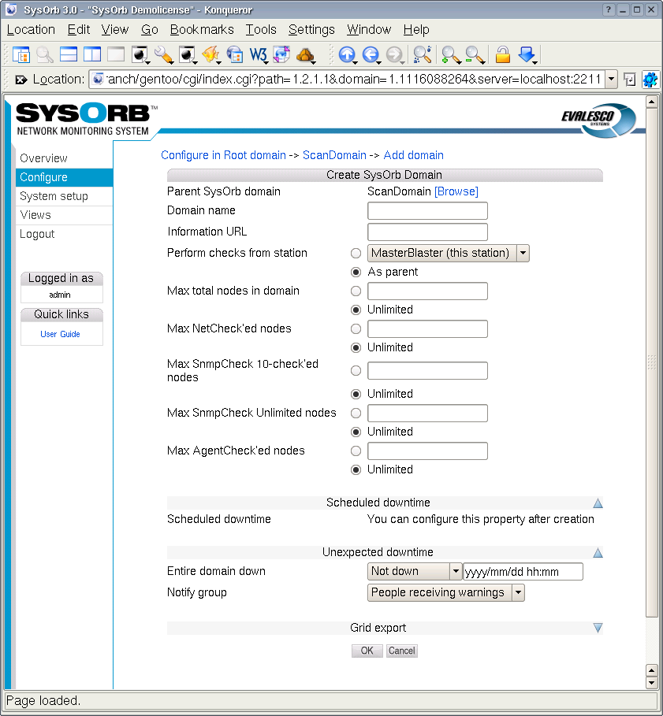Split the view left and right
The width and height of the screenshot is (663, 716).
92,55
